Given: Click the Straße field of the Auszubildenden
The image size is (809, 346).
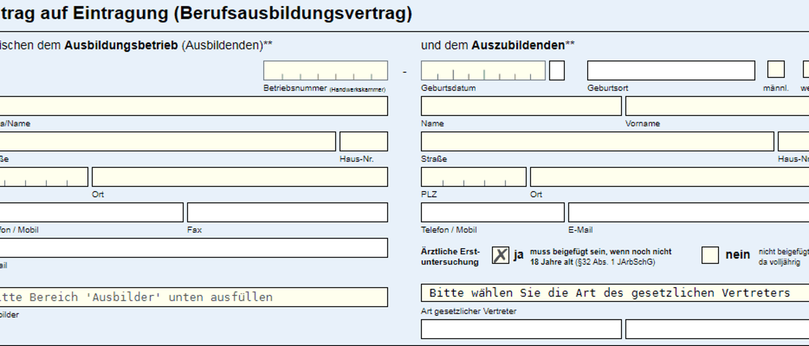Looking at the screenshot, I should coord(597,141).
